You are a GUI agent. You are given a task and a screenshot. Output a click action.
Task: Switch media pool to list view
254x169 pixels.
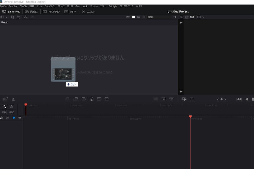(x=144, y=17)
